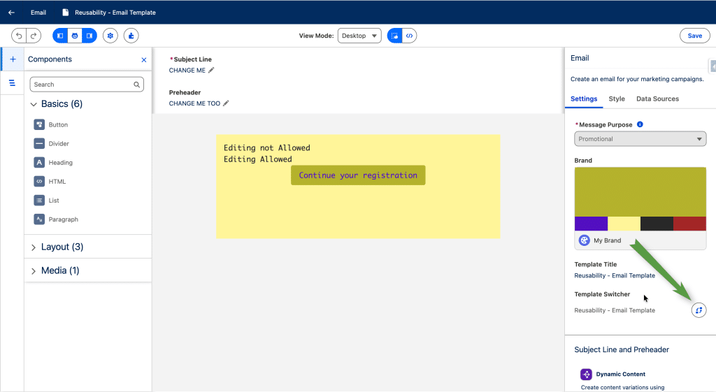The image size is (716, 392).
Task: Open the Data Sources tab
Action: (657, 99)
